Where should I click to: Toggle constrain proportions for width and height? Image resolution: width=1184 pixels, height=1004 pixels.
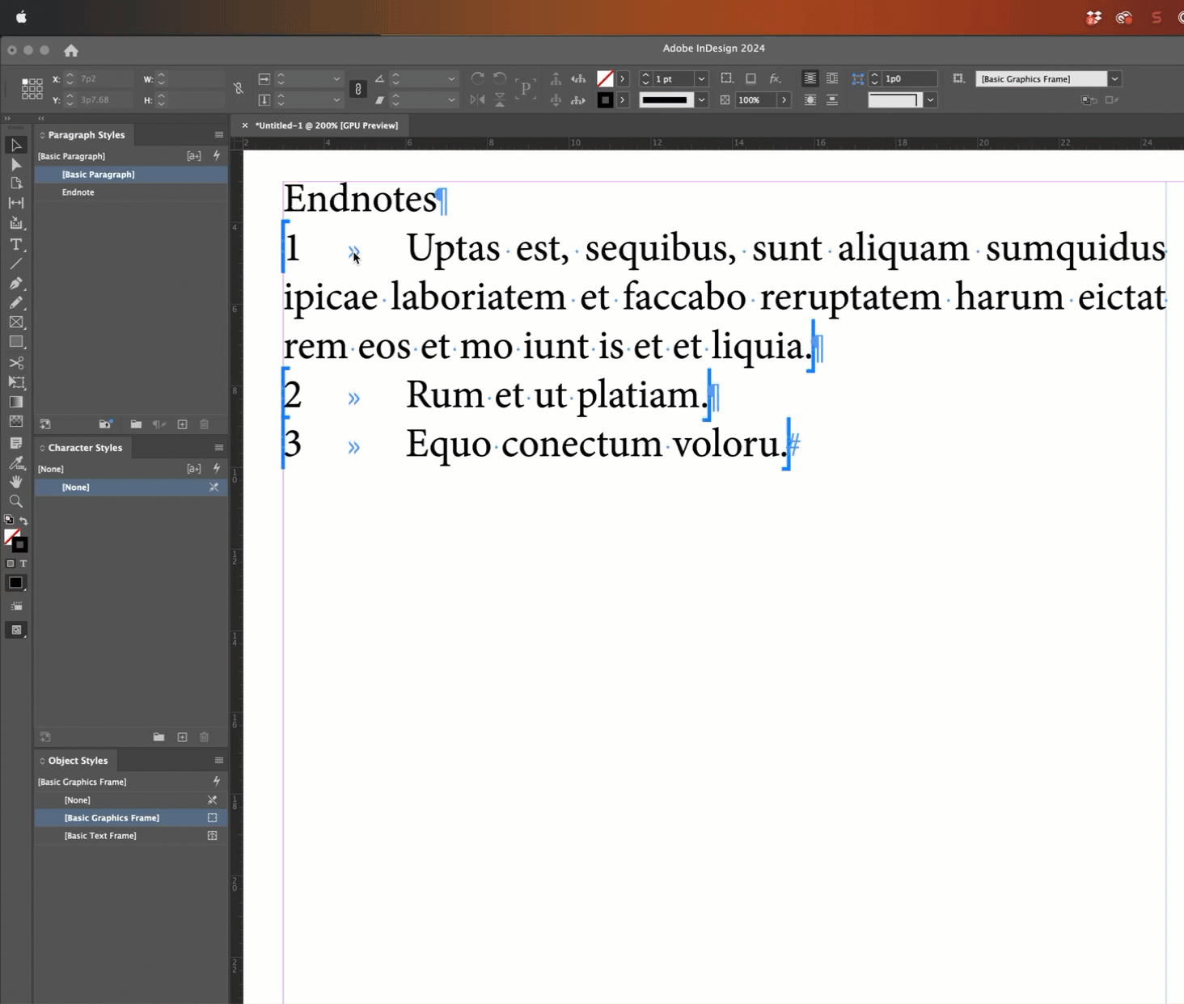point(239,89)
